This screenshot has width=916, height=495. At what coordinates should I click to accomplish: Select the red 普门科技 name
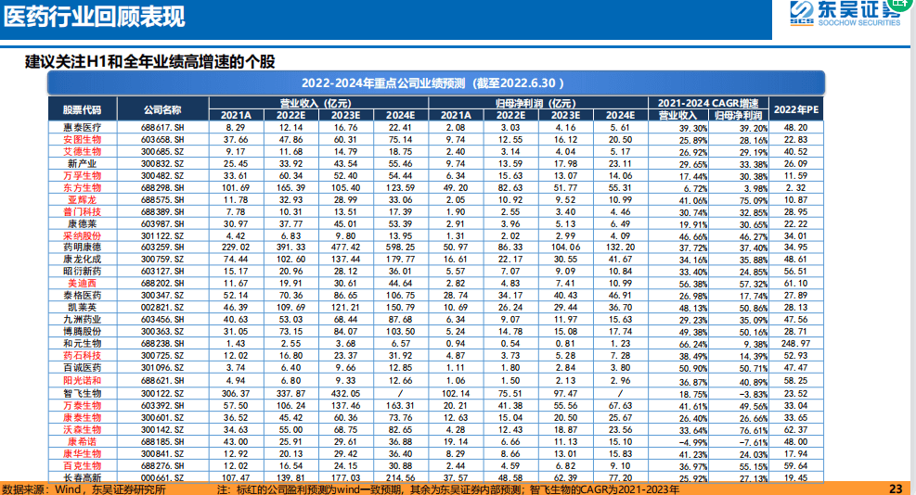[83, 211]
